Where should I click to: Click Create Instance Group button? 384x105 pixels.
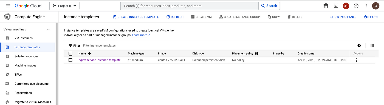[x=239, y=17]
